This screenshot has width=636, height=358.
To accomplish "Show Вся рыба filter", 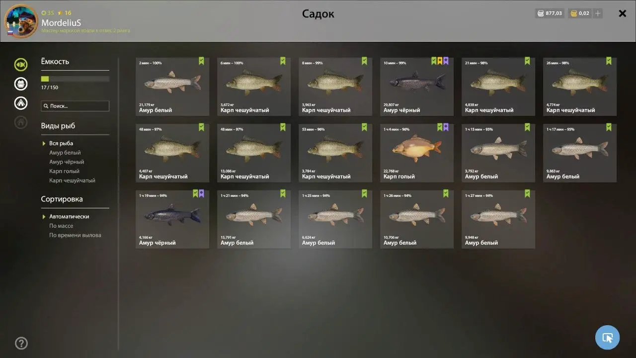I will pos(61,144).
